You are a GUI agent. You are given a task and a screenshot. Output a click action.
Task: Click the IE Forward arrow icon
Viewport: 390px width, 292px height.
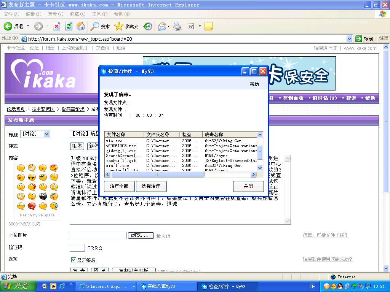[38, 26]
